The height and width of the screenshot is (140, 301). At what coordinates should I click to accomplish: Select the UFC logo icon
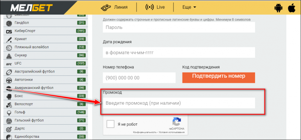pos(9,64)
